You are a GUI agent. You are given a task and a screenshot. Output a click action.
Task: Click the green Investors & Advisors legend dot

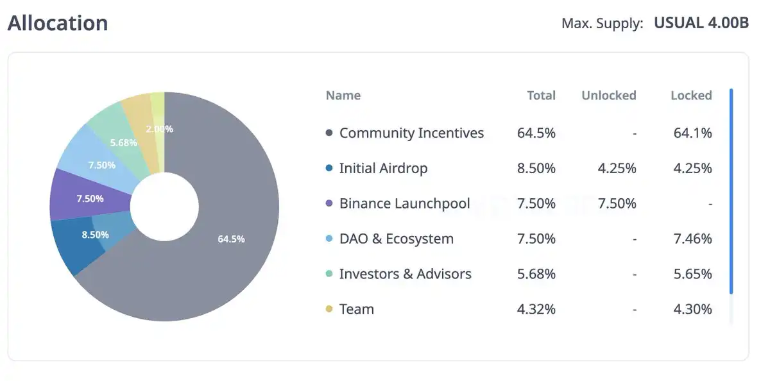pyautogui.click(x=329, y=275)
